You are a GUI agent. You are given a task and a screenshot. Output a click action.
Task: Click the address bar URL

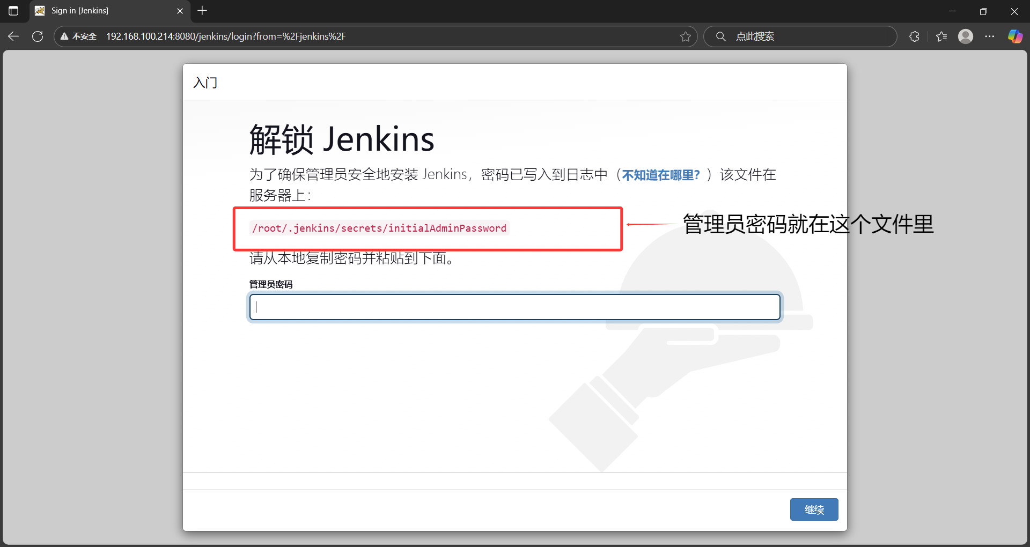[226, 36]
